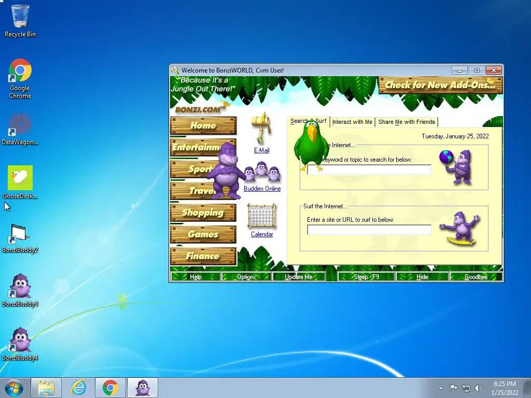The height and width of the screenshot is (398, 531).
Task: Click the surfing gorilla icon
Action: [x=460, y=229]
